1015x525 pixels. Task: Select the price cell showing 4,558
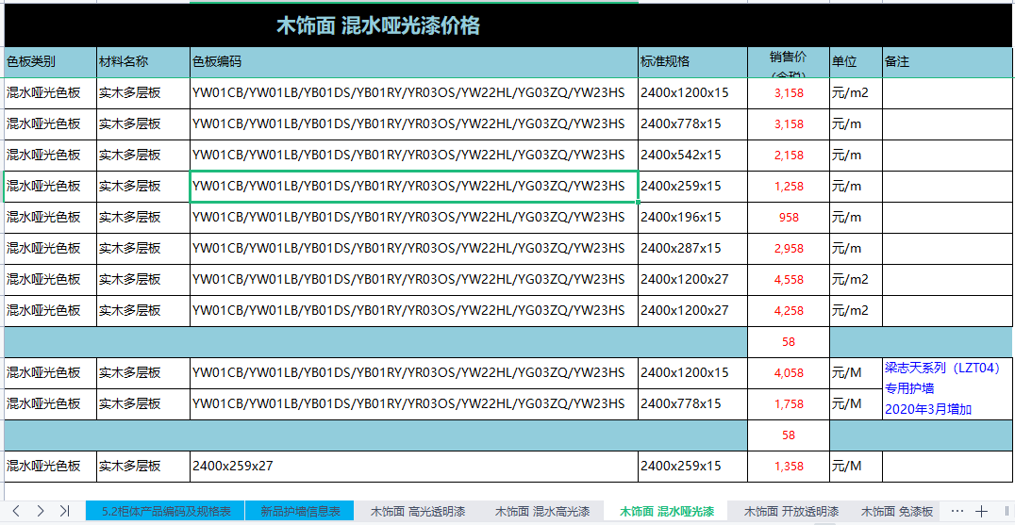point(788,280)
